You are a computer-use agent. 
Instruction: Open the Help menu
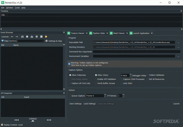tap(23, 8)
